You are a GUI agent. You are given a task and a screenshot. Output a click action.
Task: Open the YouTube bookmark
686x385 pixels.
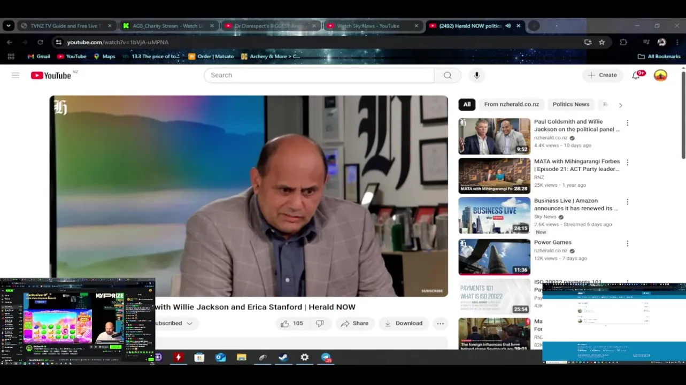pos(71,56)
